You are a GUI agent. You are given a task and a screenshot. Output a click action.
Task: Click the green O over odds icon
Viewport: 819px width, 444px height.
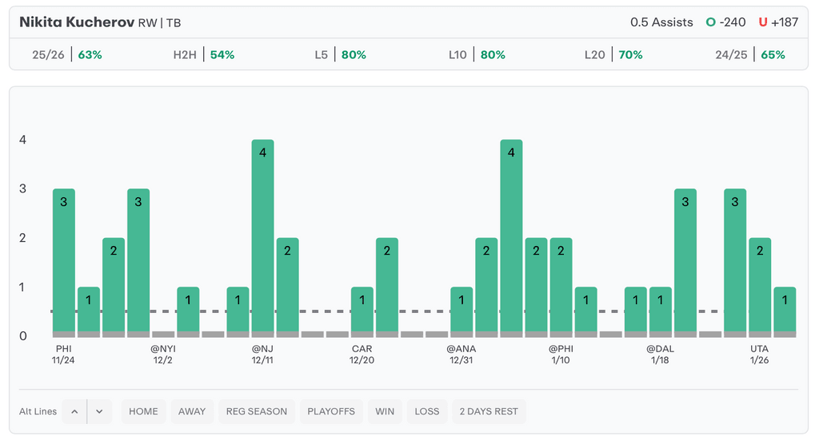[x=710, y=22]
